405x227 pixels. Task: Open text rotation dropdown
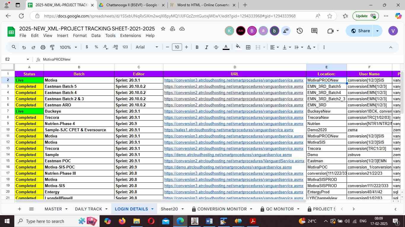point(311,47)
